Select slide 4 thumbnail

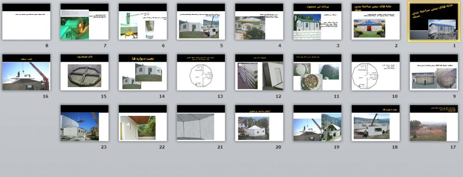[259, 22]
